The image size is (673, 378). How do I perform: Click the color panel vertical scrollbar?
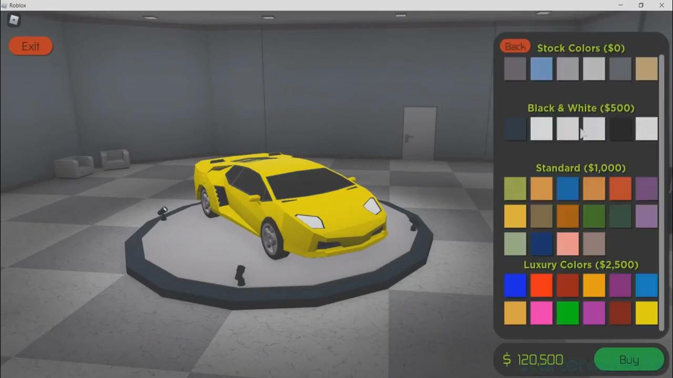[662, 192]
